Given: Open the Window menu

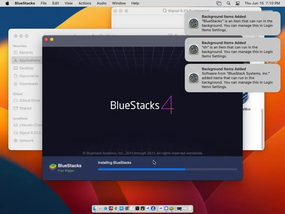Looking at the screenshot, I should [x=119, y=3].
